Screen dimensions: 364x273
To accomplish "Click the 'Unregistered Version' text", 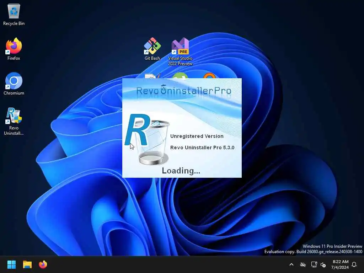I will tap(197, 136).
